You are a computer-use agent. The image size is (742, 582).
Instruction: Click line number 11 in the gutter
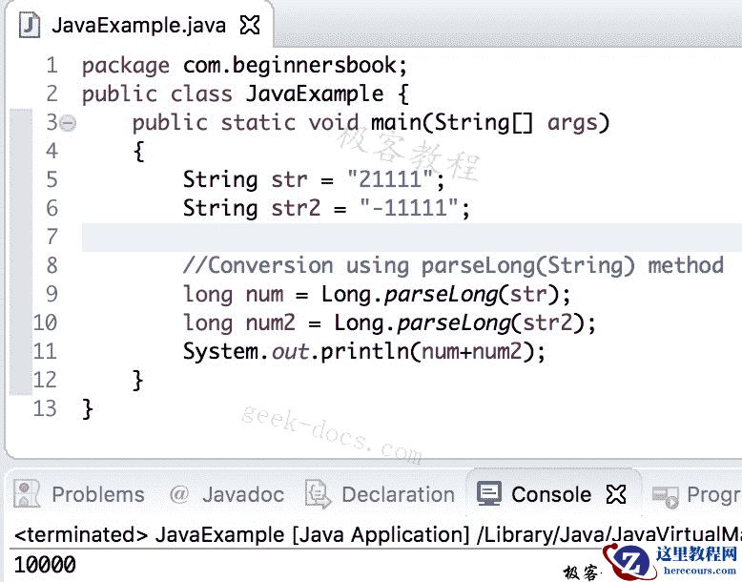45,352
